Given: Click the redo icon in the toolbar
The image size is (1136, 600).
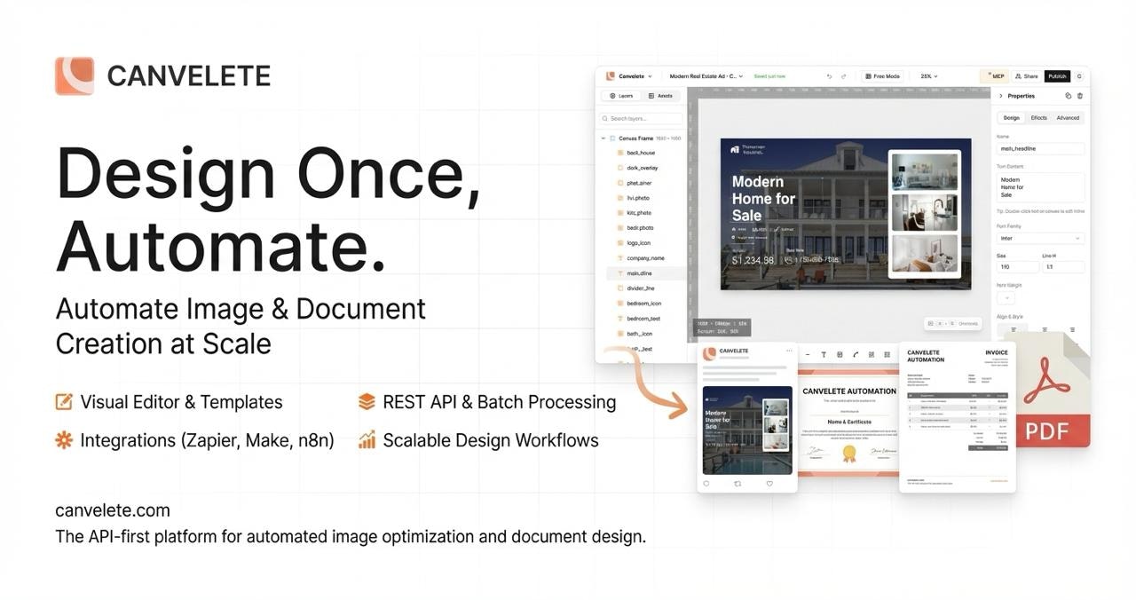Looking at the screenshot, I should 843,76.
